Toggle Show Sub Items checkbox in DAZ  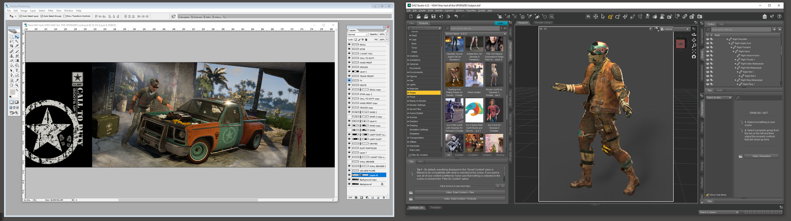click(707, 195)
